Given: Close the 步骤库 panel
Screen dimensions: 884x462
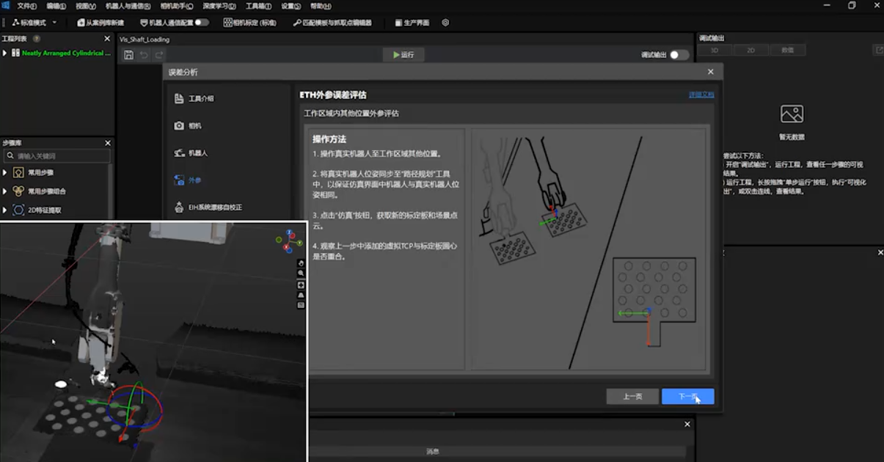Looking at the screenshot, I should point(107,143).
